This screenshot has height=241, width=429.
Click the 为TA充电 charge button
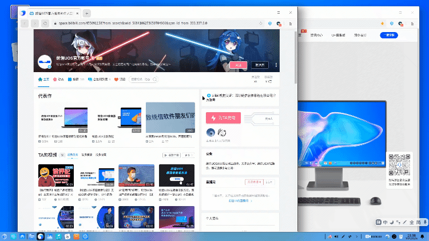223,118
